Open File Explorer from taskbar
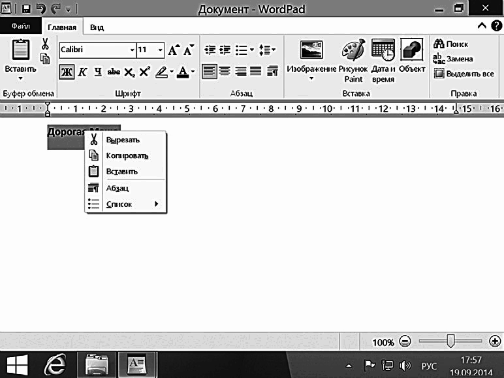The image size is (504, 378). coord(97,365)
